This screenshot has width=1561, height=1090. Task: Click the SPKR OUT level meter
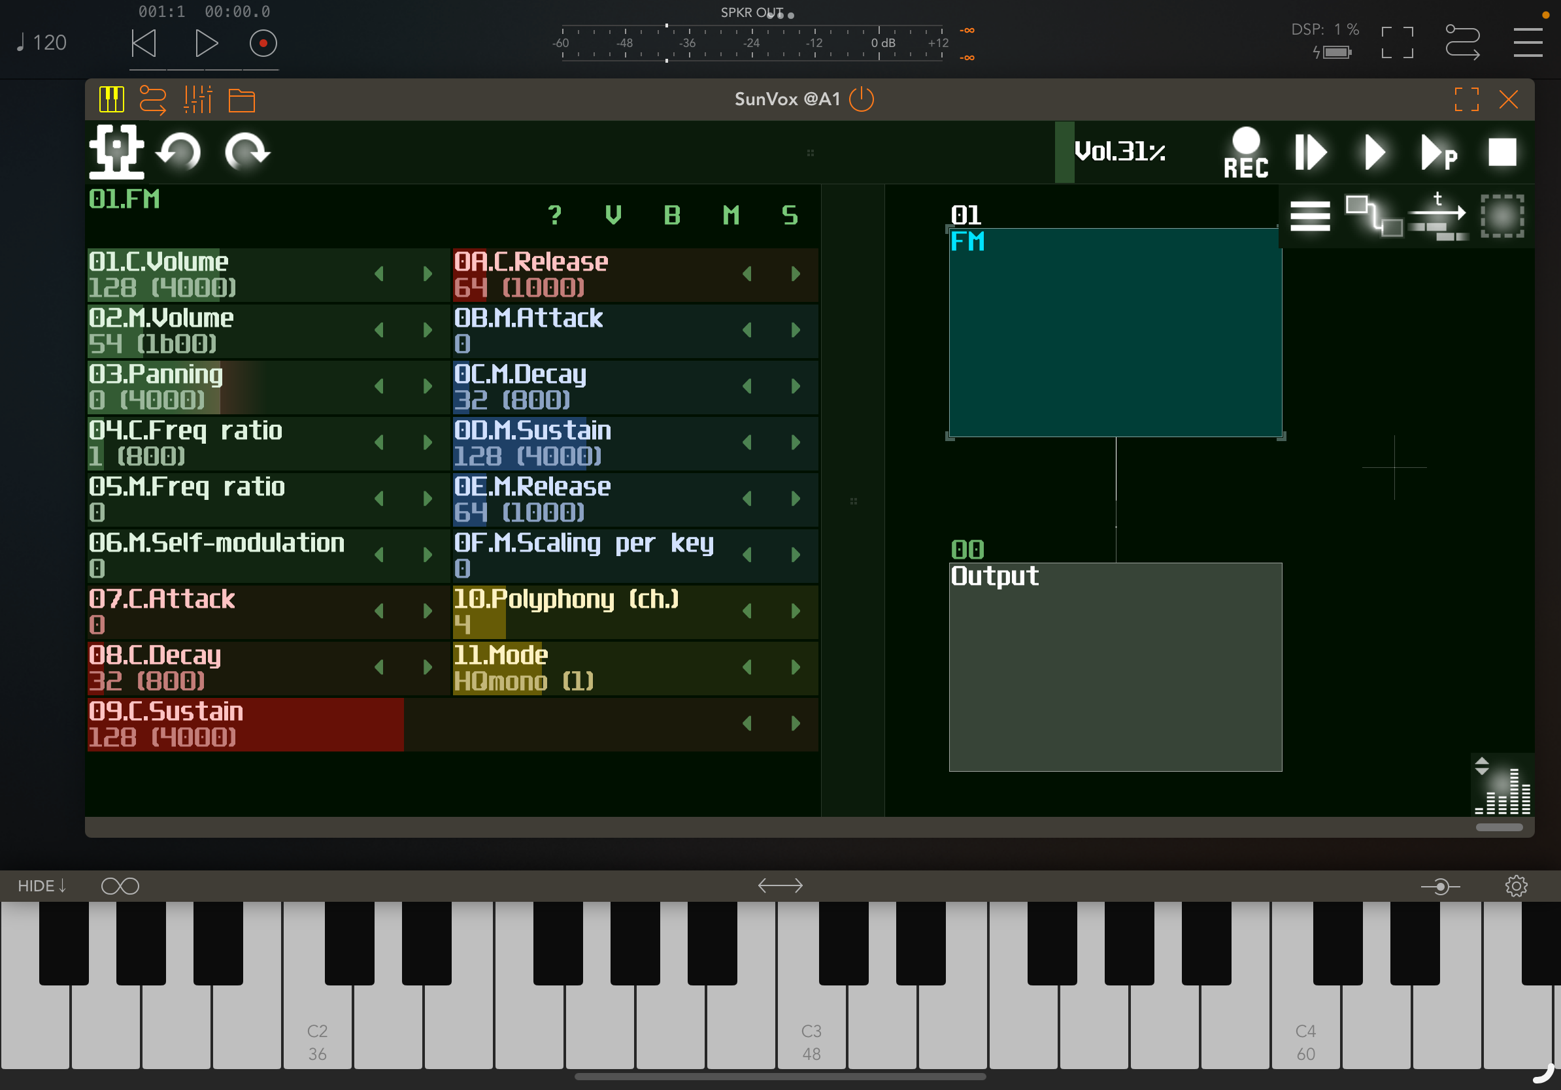751,43
